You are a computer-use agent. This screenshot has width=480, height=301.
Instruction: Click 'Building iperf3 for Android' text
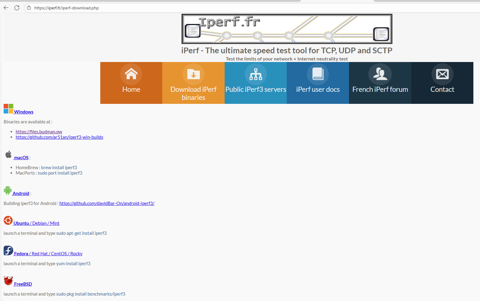coord(31,203)
